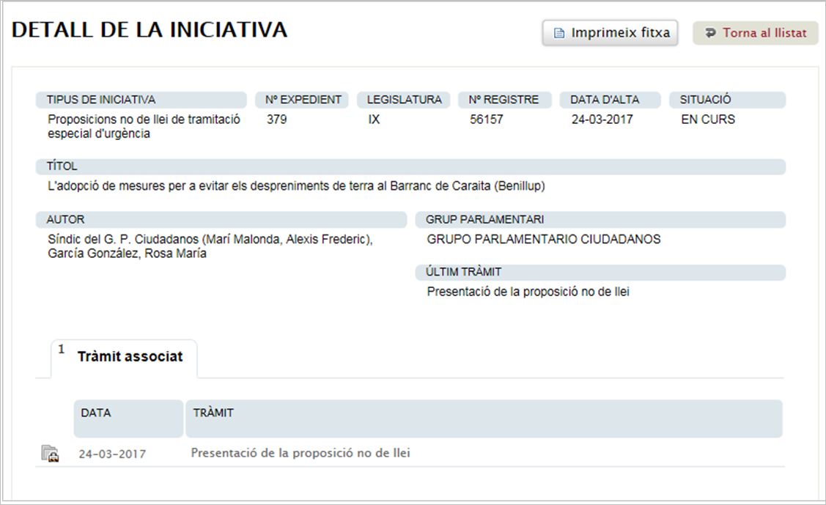Click the 24-03-2017 date in the tràmit table
This screenshot has width=826, height=505.
[x=112, y=454]
